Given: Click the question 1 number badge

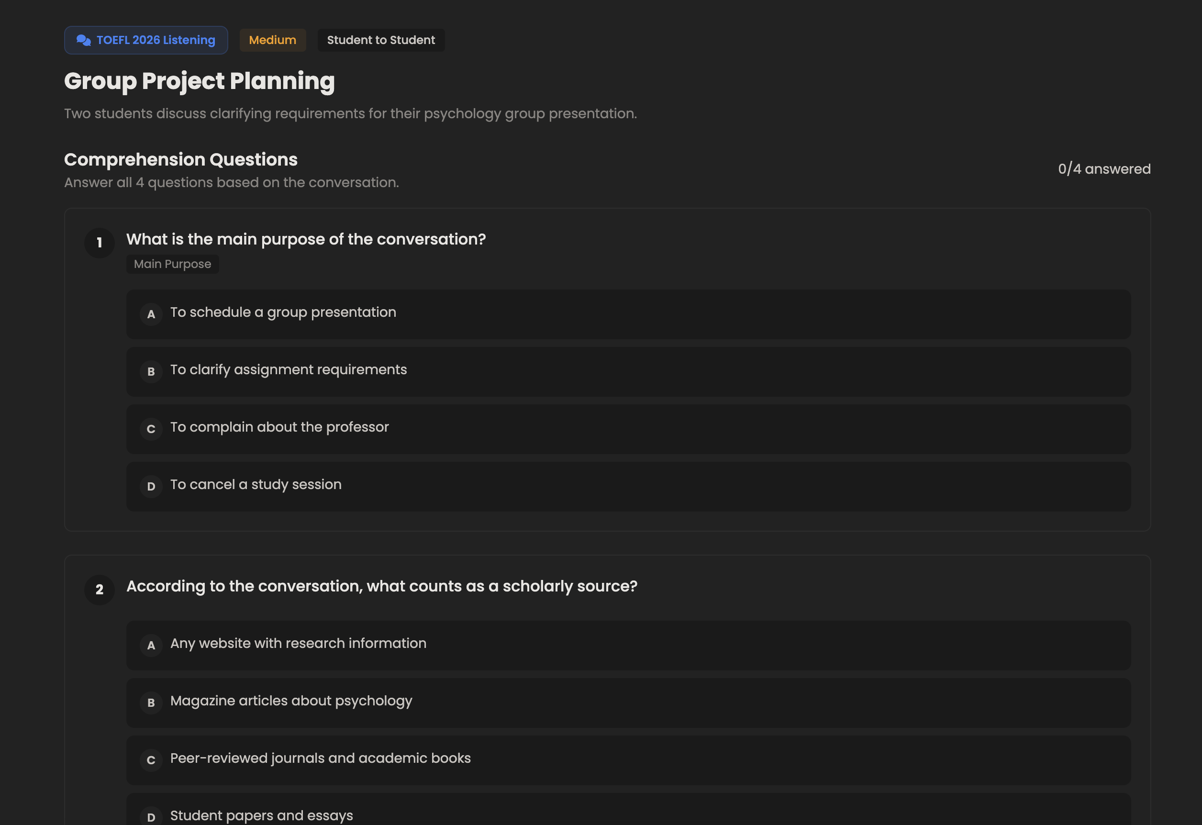Looking at the screenshot, I should [100, 243].
